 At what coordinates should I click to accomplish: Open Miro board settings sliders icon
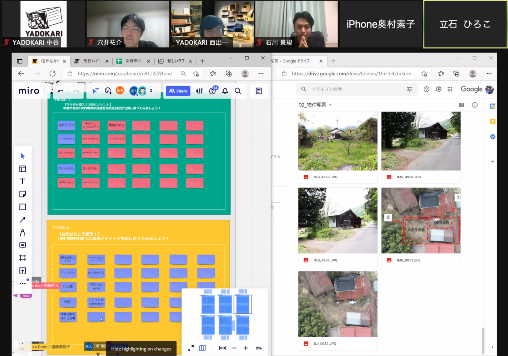pyautogui.click(x=199, y=91)
